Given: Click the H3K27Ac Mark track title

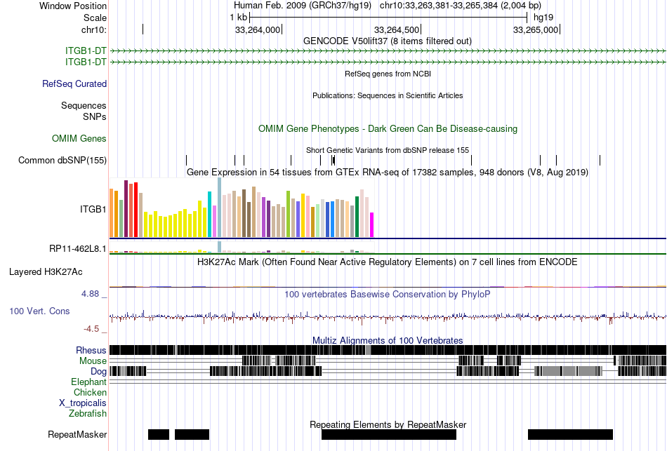Looking at the screenshot, I should pos(387,262).
